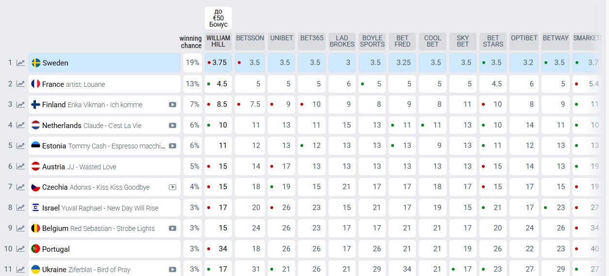Image resolution: width=609 pixels, height=276 pixels.
Task: Open the Betway bookmaker header
Action: (x=556, y=38)
